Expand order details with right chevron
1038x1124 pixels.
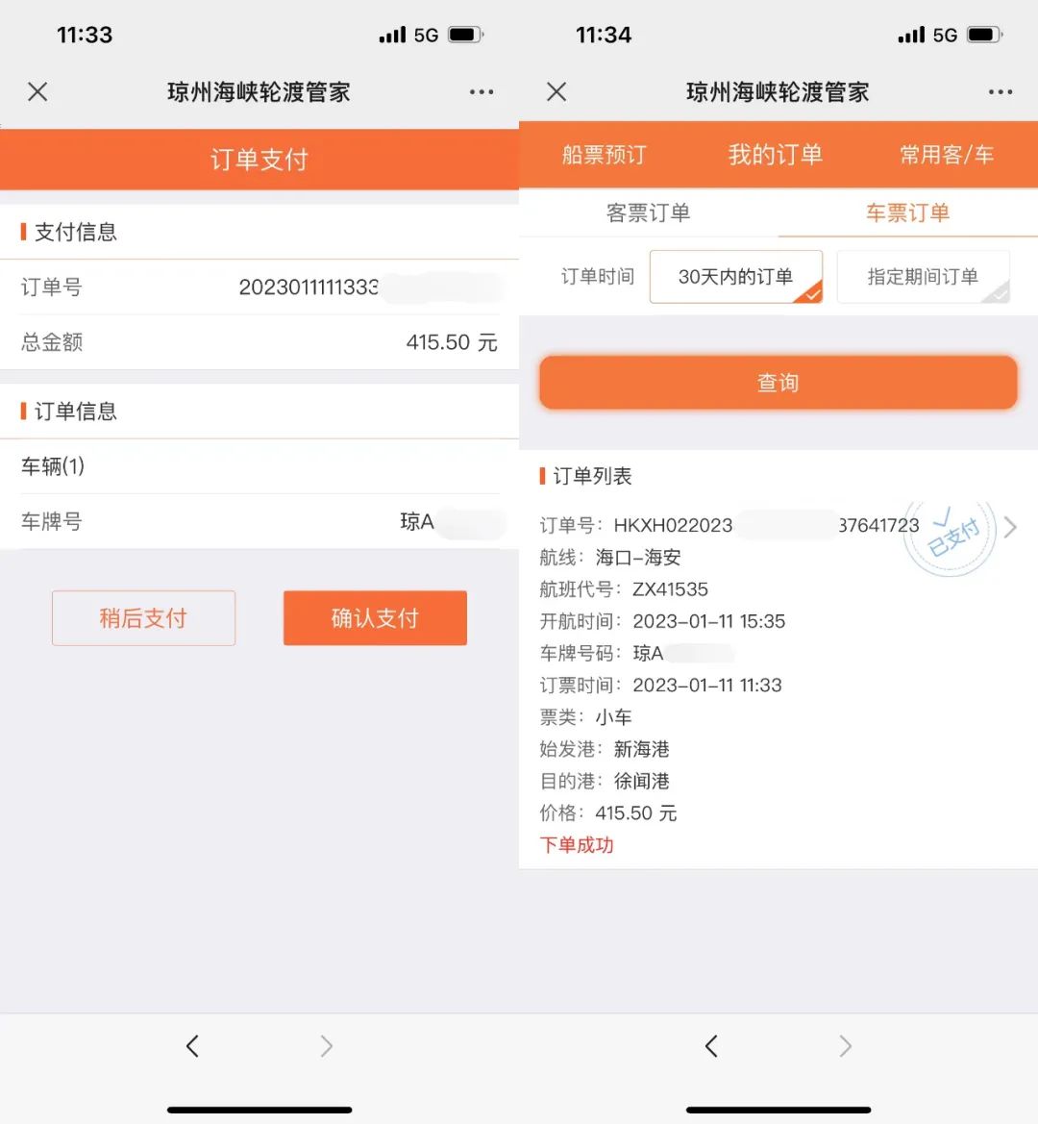point(1010,527)
